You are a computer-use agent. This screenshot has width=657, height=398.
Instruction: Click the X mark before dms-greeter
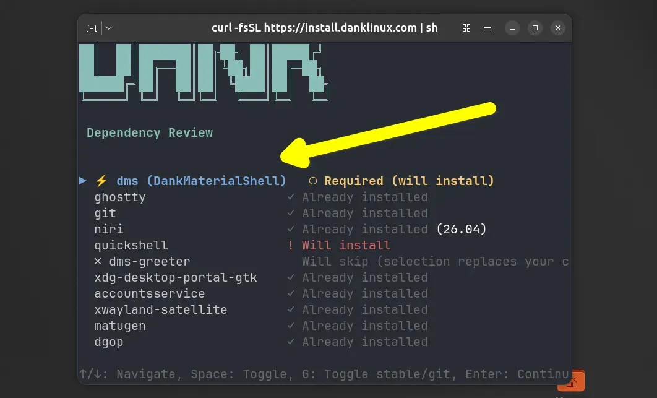pos(98,261)
